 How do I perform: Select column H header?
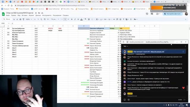click(84, 26)
